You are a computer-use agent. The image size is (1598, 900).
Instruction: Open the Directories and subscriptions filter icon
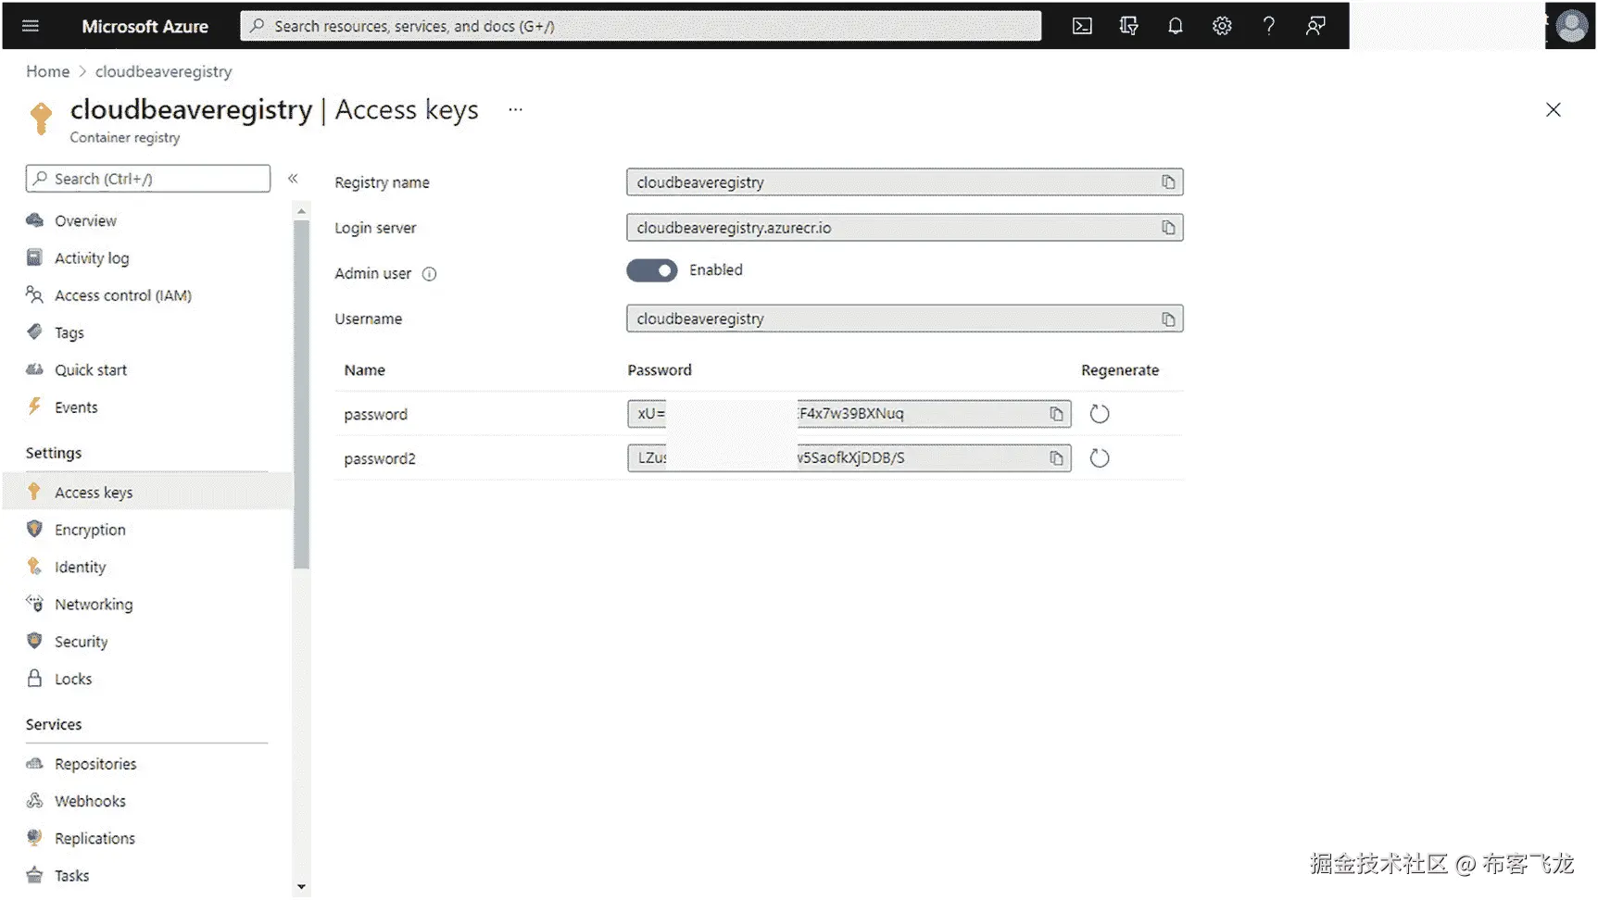1128,26
